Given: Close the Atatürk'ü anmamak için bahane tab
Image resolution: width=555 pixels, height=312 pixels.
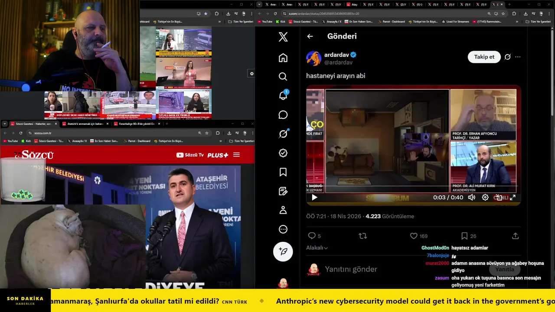Looking at the screenshot, I should [x=108, y=124].
